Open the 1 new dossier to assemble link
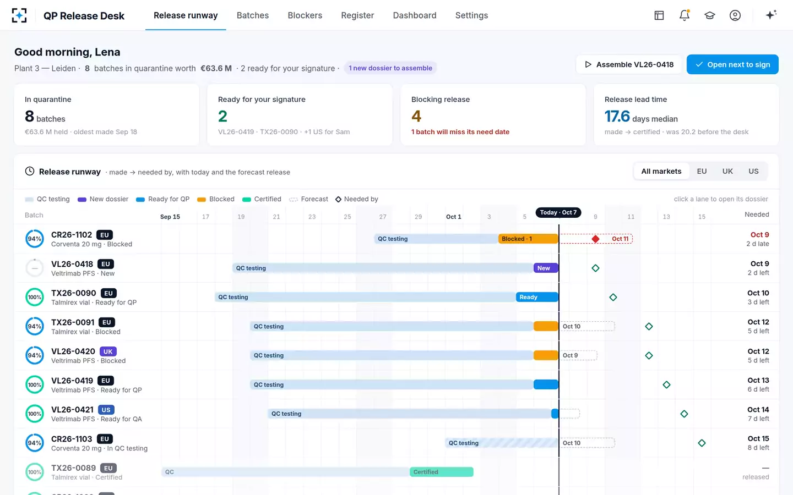This screenshot has width=793, height=495. (x=390, y=68)
